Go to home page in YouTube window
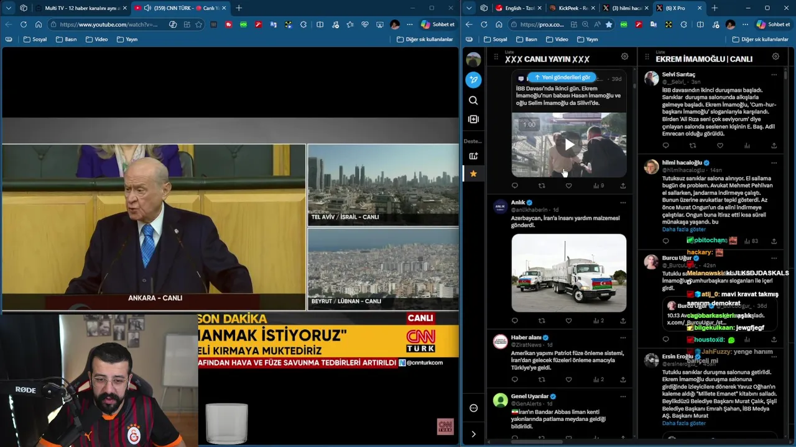 39,24
